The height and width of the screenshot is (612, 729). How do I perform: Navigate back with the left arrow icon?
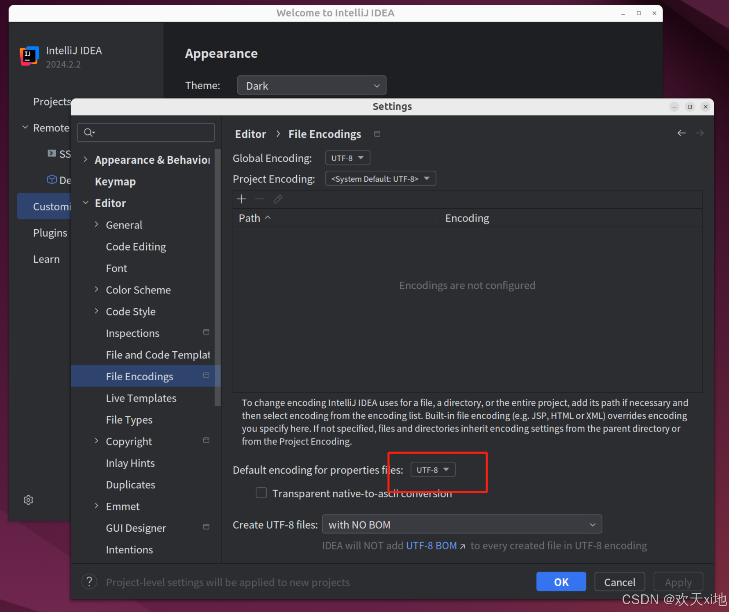[681, 133]
